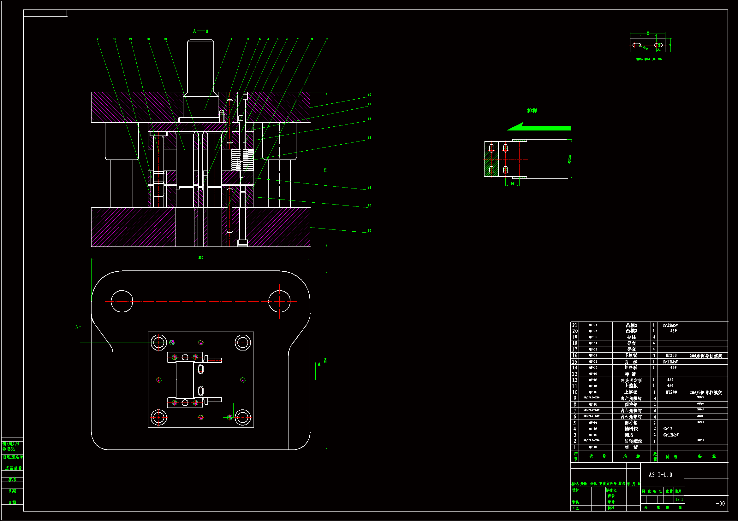Image resolution: width=738 pixels, height=521 pixels.
Task: Click leader number 16 beside lower plate
Action: (x=369, y=230)
